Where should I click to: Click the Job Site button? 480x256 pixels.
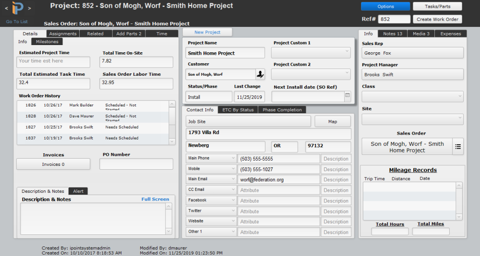pos(248,121)
